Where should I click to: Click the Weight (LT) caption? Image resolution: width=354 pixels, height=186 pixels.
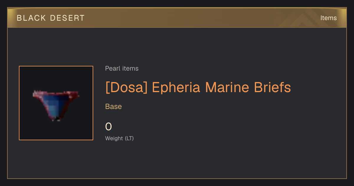119,138
